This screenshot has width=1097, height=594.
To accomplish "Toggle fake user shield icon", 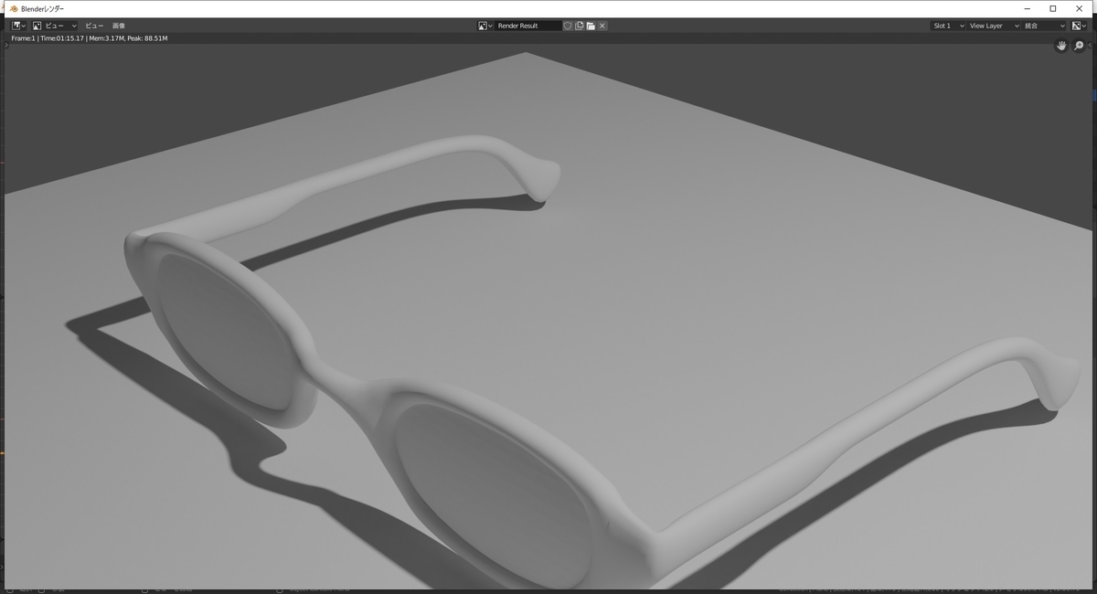I will click(x=568, y=26).
